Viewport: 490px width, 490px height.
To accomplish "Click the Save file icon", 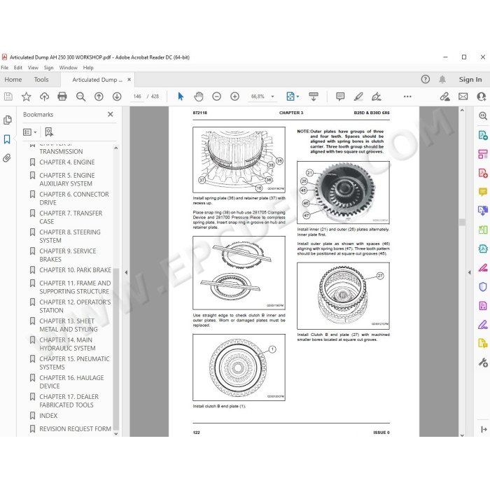I will tap(8, 97).
